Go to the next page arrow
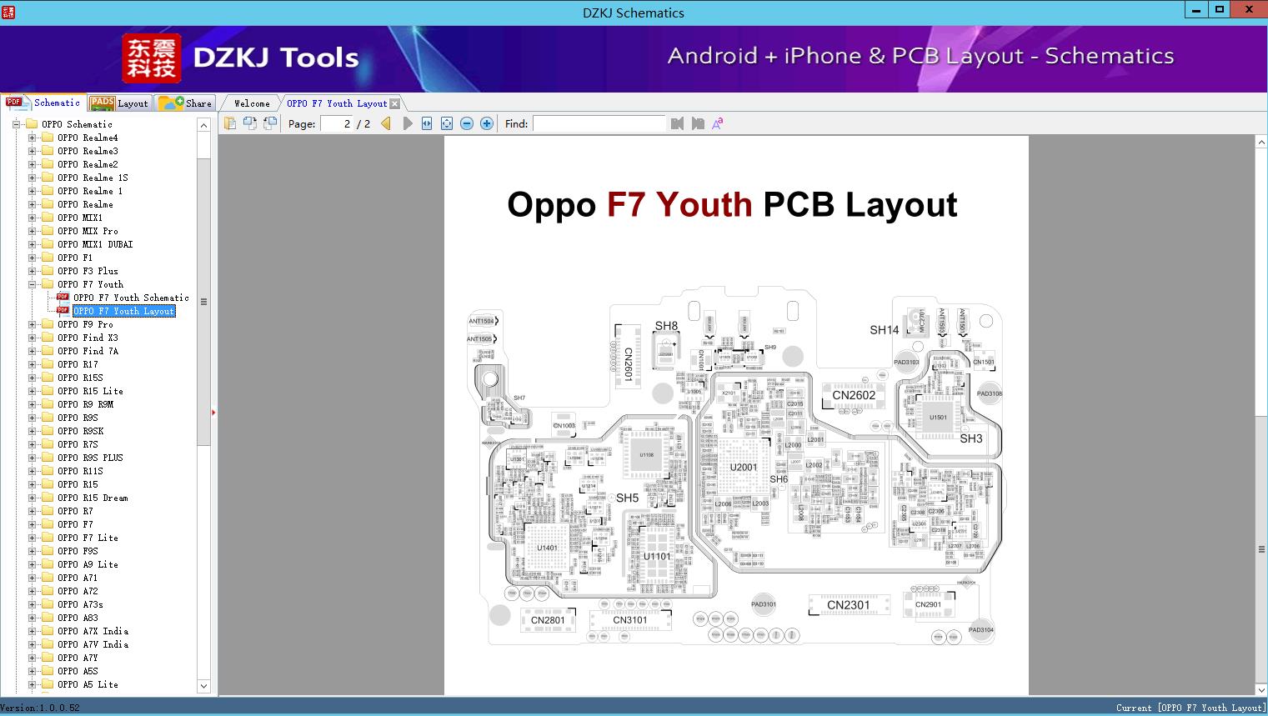Image resolution: width=1268 pixels, height=716 pixels. 407,123
